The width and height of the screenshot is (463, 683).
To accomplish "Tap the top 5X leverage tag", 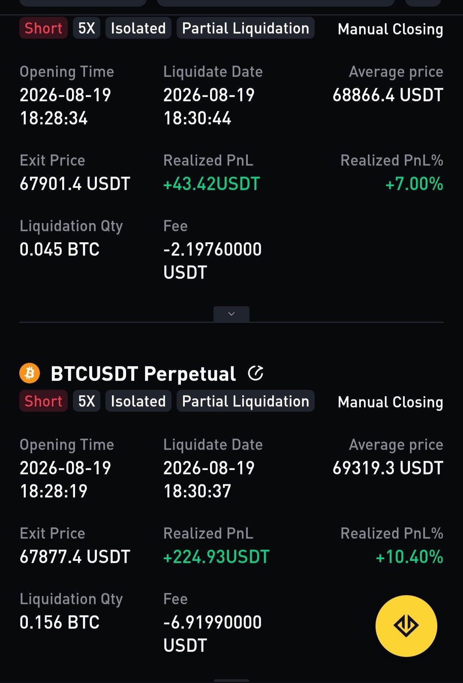I will click(87, 28).
